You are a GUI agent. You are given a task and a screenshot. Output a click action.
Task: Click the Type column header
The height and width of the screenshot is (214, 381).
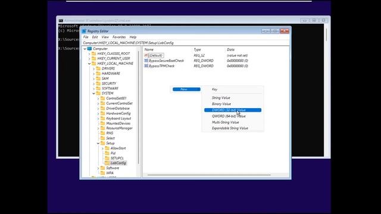[197, 49]
